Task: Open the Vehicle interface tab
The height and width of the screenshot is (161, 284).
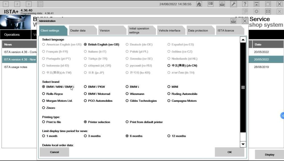Action: (x=171, y=31)
